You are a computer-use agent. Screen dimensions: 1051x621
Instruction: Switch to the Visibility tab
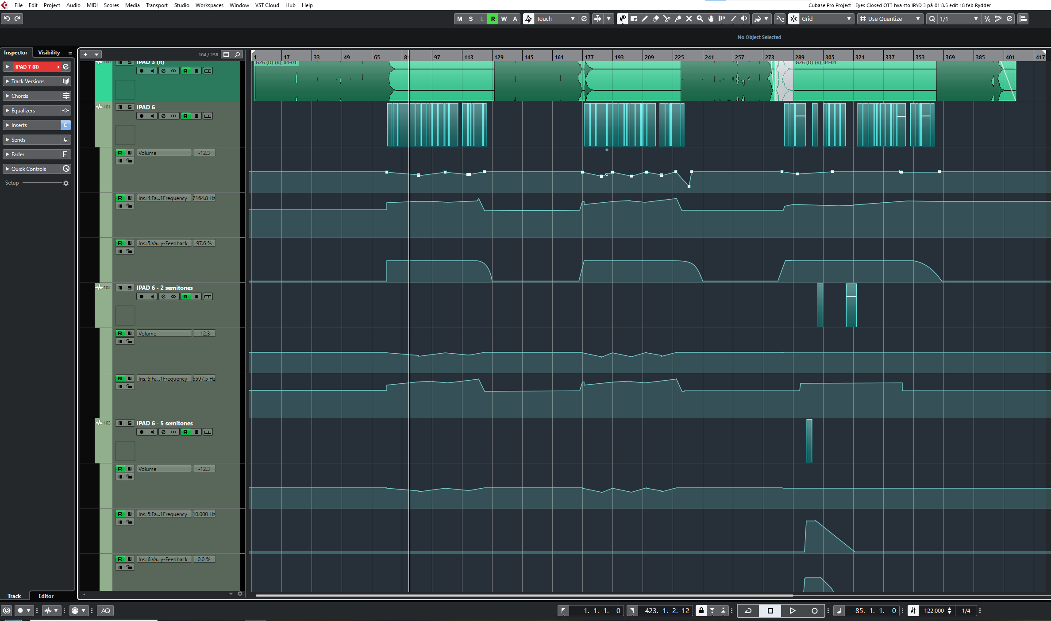49,53
